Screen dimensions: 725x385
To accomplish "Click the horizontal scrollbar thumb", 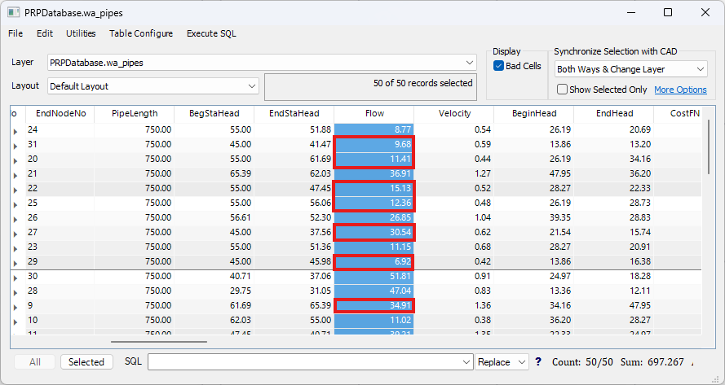I will (159, 342).
